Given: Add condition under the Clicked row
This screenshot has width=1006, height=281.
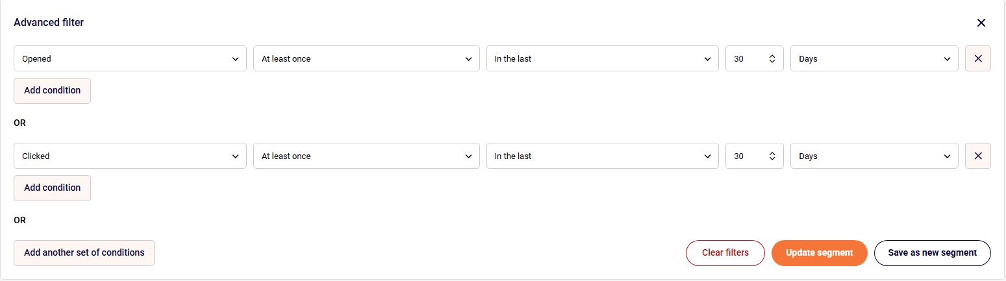Looking at the screenshot, I should (52, 188).
